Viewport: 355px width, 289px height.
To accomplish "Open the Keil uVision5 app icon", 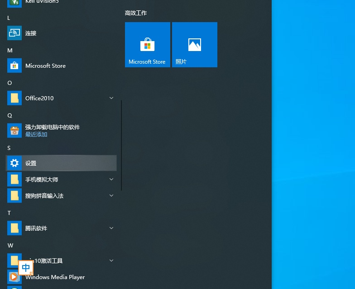I will (x=14, y=3).
